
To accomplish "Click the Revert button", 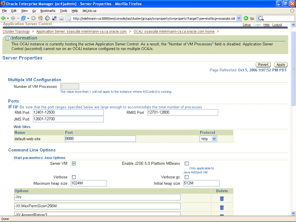I will coord(263,65).
